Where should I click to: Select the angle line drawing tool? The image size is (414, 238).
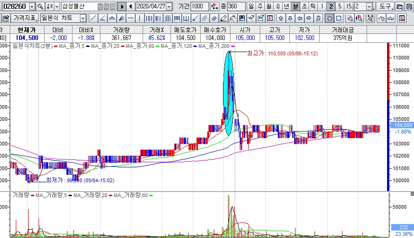click(x=102, y=18)
